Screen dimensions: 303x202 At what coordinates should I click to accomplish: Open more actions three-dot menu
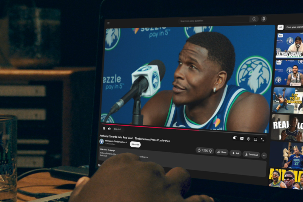click(x=264, y=156)
